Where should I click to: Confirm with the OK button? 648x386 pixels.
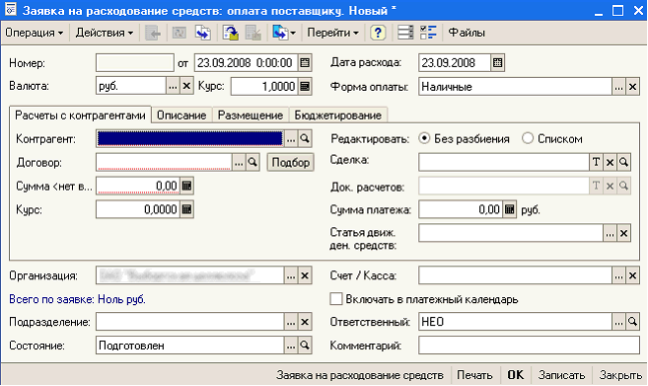(515, 375)
